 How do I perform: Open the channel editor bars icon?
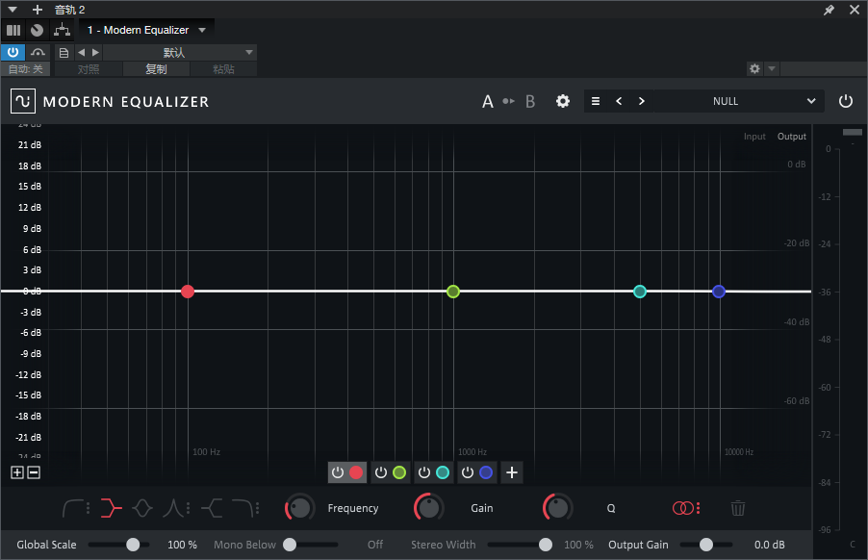[x=13, y=30]
